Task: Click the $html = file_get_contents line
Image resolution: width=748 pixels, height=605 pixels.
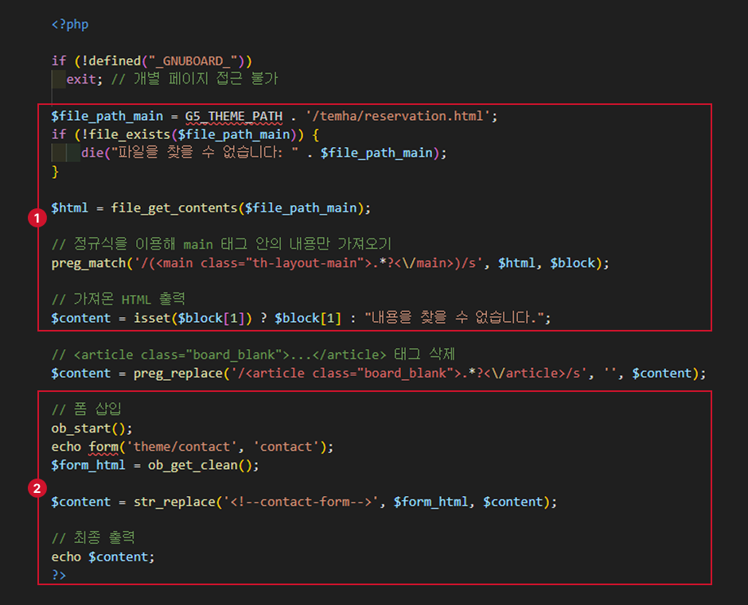Action: [211, 208]
